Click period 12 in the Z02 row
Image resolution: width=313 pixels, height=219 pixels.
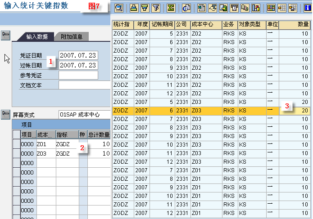tap(162, 94)
